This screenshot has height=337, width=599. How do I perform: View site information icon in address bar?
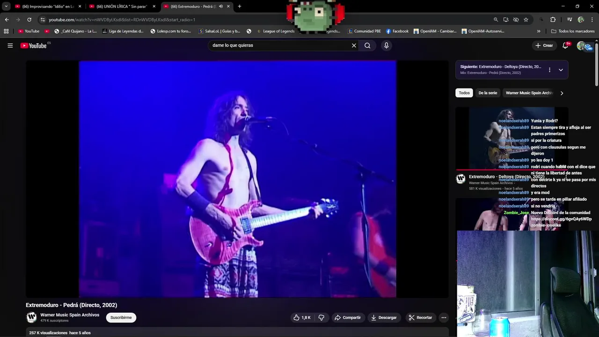point(43,20)
